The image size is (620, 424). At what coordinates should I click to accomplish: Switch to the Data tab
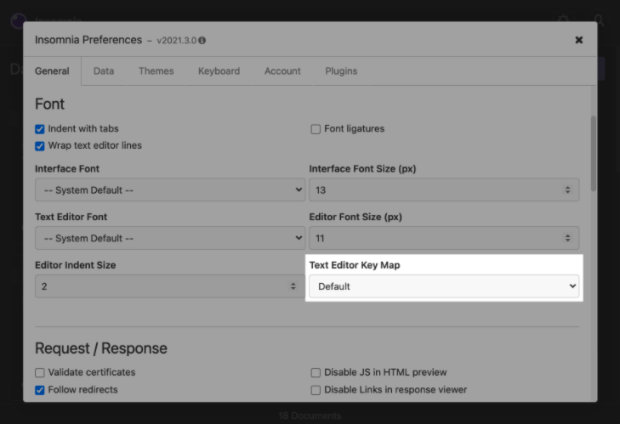pyautogui.click(x=104, y=71)
